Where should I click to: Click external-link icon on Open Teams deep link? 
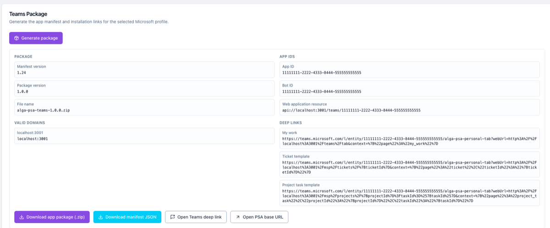172,217
